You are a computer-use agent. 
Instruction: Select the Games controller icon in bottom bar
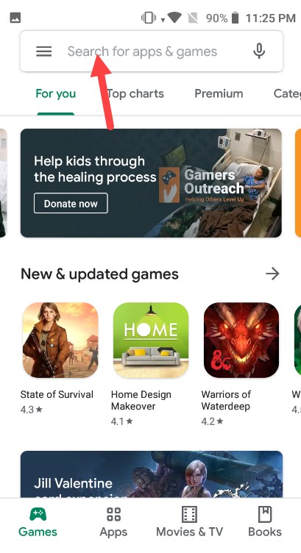(x=38, y=514)
